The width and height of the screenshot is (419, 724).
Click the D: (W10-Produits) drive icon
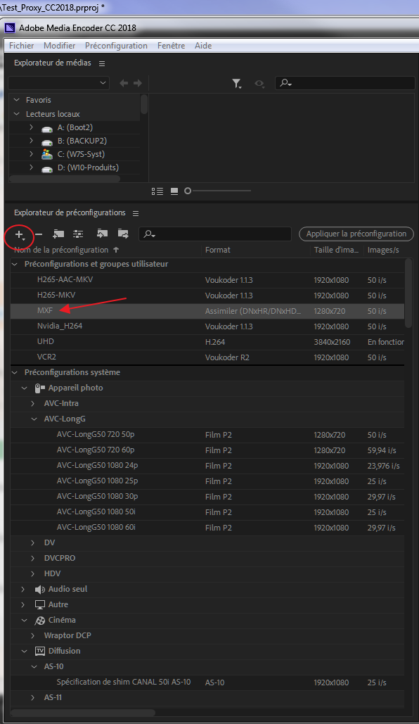pyautogui.click(x=47, y=169)
